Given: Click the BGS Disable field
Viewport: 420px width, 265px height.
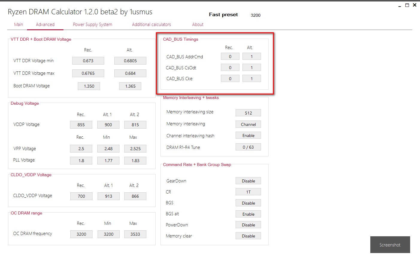Looking at the screenshot, I should click(248, 203).
